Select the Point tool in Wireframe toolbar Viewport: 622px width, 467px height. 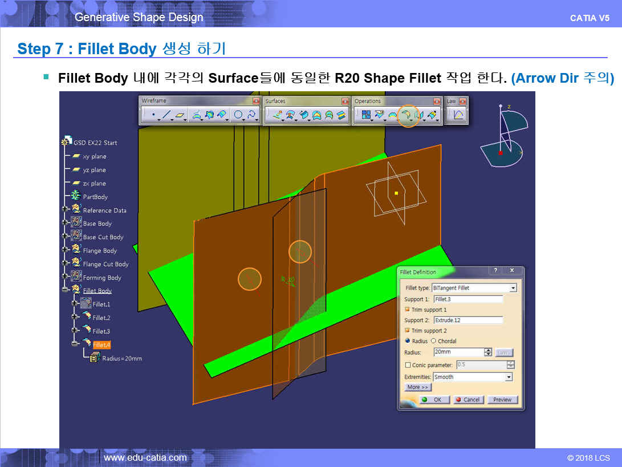[153, 115]
